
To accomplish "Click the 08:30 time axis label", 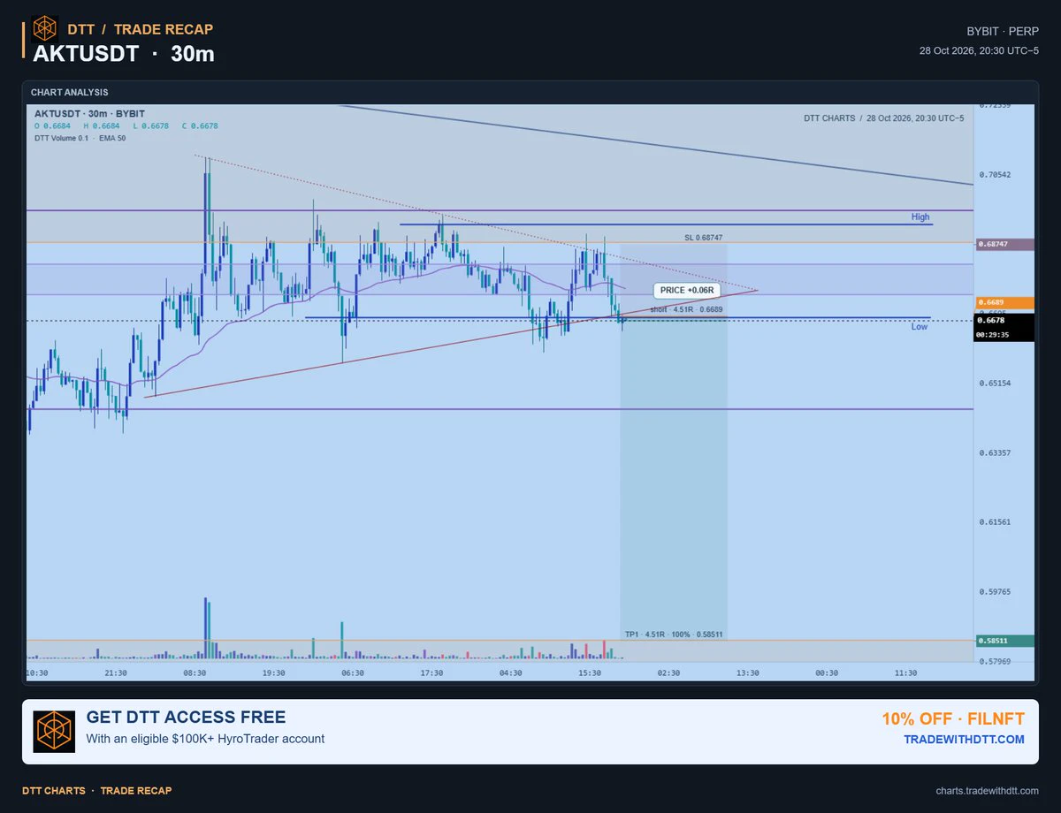I will point(195,672).
